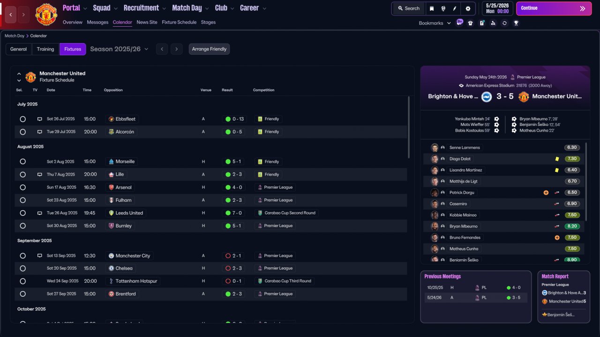Click Kobbie Mainoo's 7.50 rating badge
600x337 pixels.
(572, 215)
